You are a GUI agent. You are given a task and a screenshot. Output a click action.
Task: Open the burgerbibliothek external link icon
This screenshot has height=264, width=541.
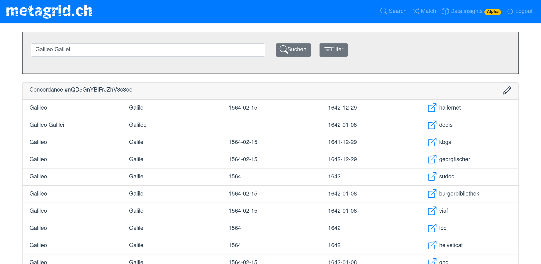[432, 194]
